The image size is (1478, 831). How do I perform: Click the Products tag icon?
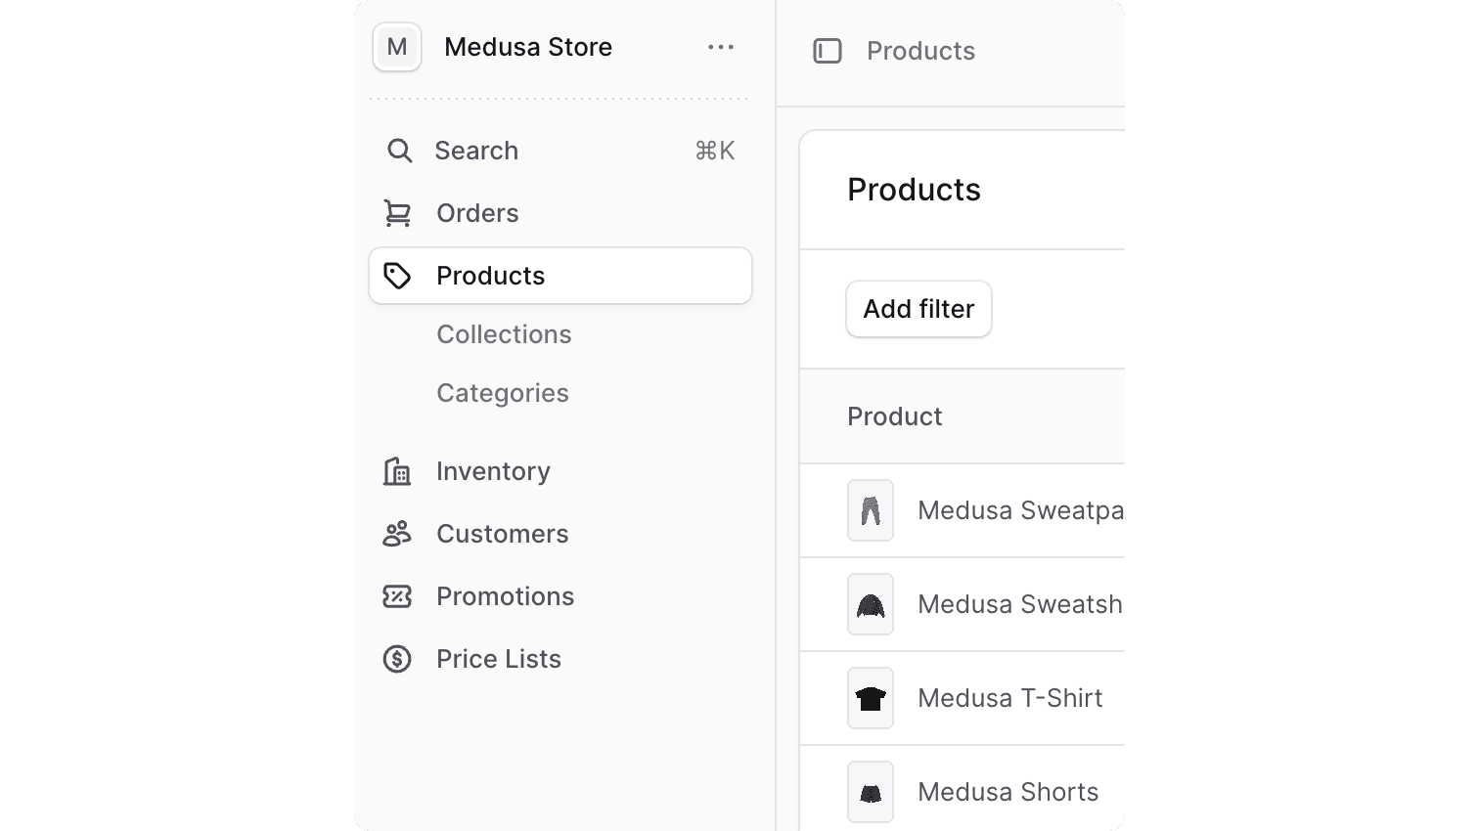(397, 276)
